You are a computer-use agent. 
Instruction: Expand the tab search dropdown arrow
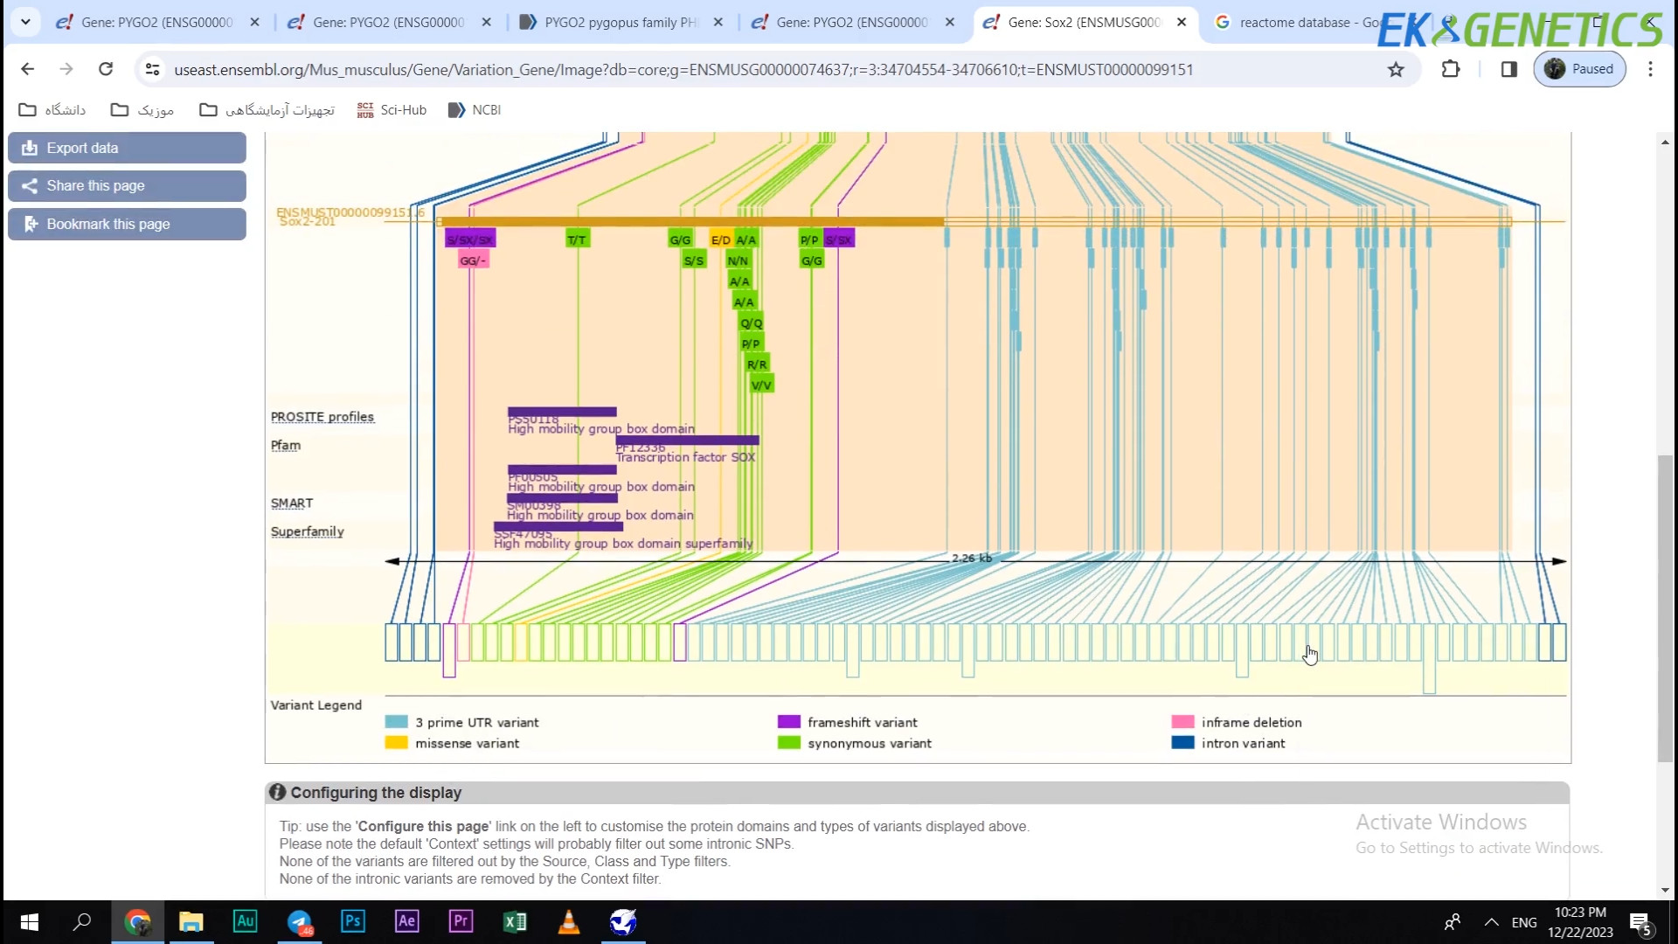pos(25,22)
